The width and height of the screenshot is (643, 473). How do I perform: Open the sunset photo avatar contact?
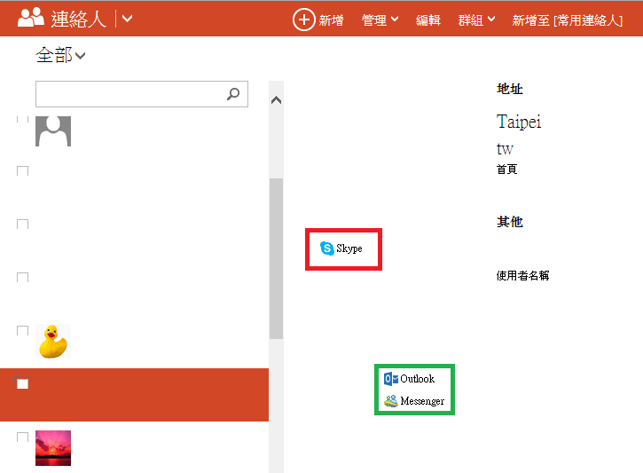point(53,448)
